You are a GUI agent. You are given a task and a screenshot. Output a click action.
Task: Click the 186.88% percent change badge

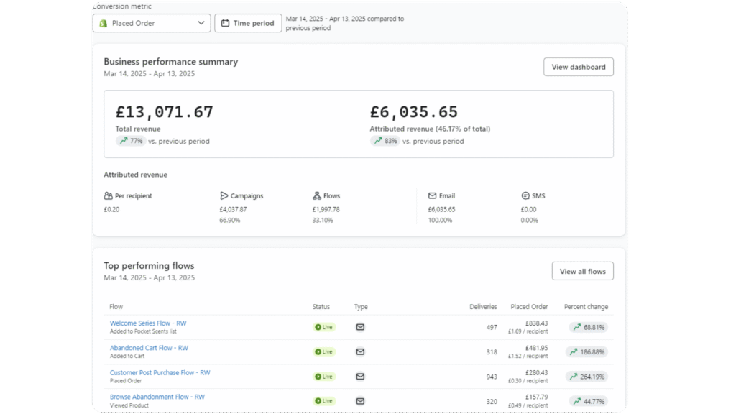586,352
